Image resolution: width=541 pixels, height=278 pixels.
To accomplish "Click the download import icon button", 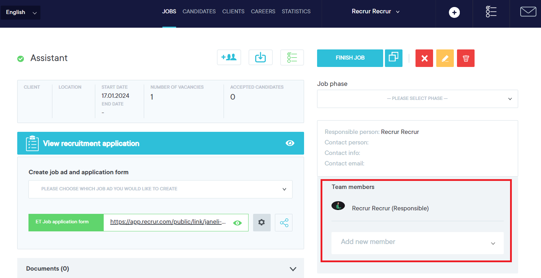I will pos(260,57).
